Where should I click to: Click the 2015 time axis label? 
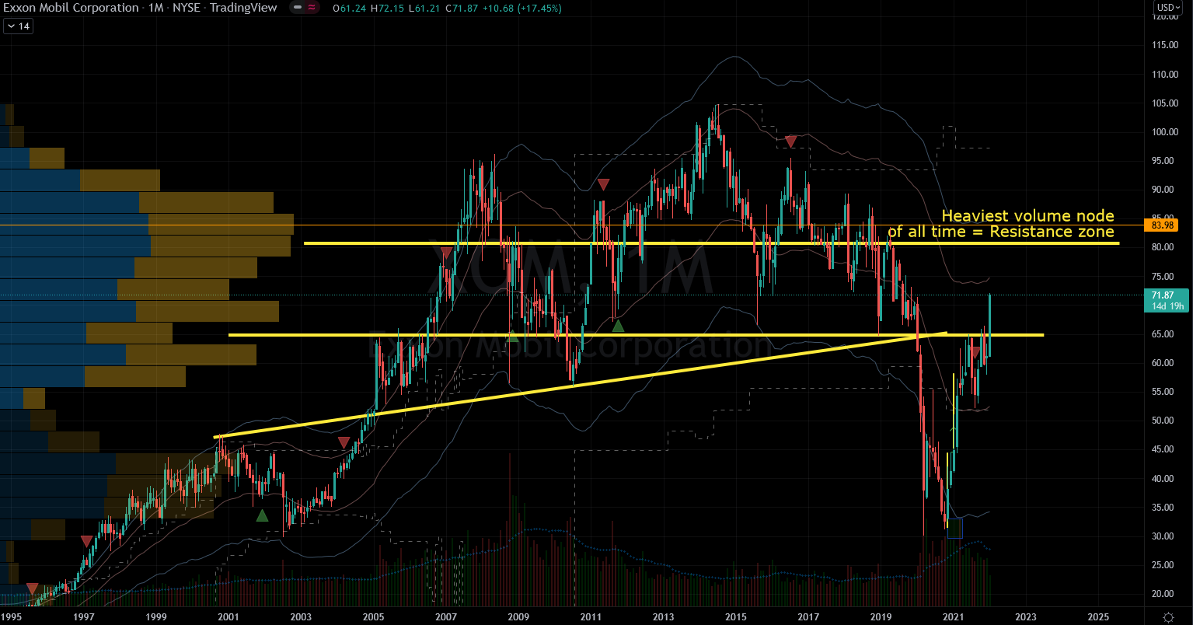(736, 616)
